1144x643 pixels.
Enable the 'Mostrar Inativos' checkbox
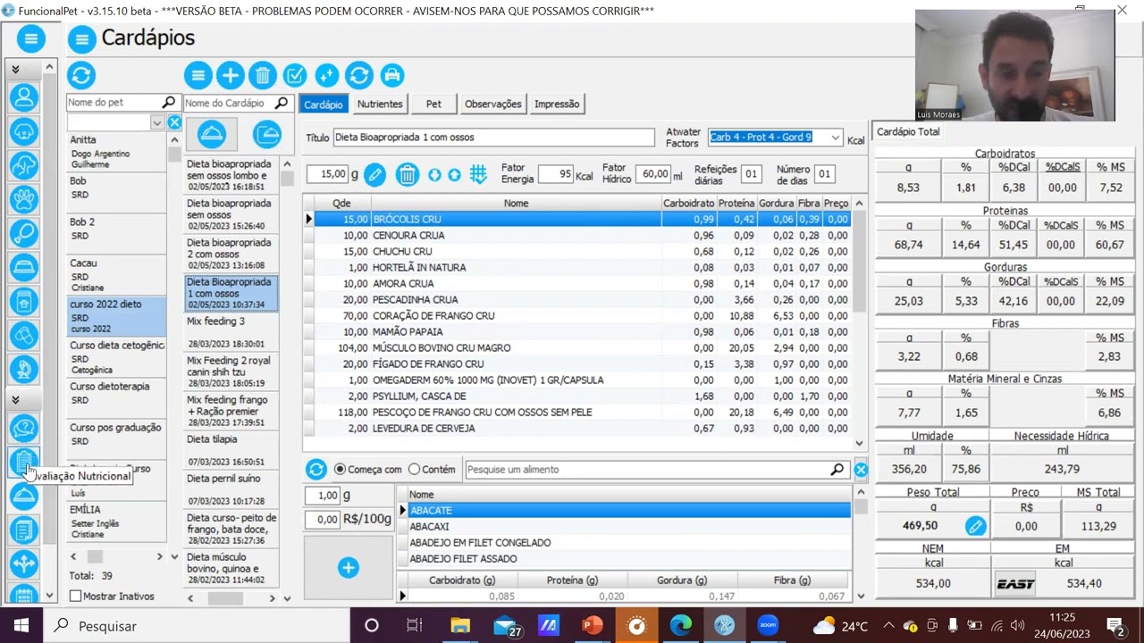tap(76, 596)
